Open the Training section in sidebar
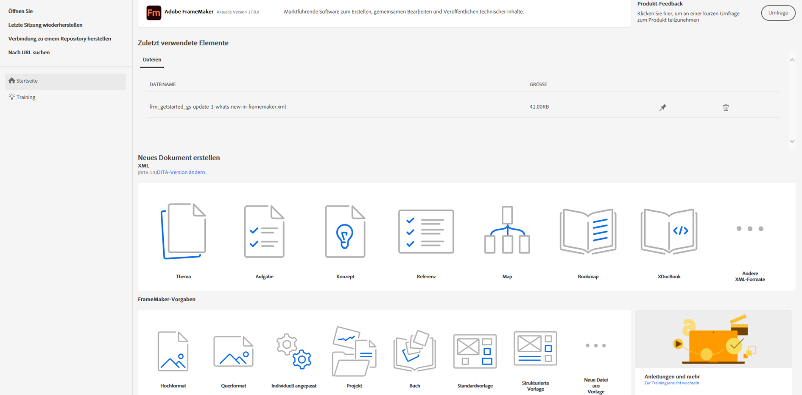 point(25,97)
